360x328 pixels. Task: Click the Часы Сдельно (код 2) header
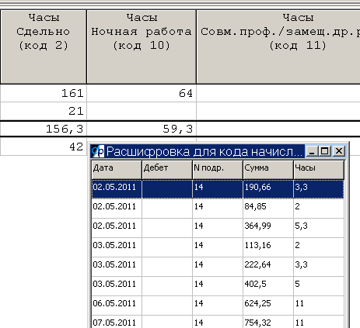(44, 47)
